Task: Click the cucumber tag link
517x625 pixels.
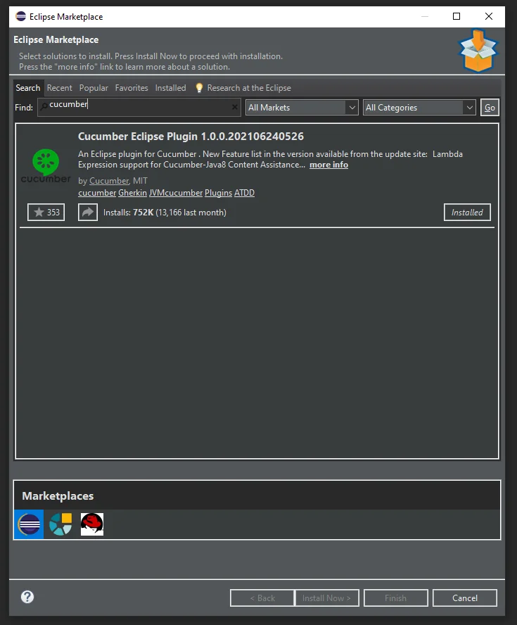Action: (97, 193)
